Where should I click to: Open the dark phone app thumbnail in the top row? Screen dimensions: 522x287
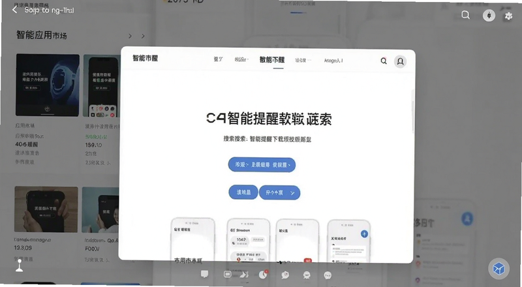[x=102, y=86]
